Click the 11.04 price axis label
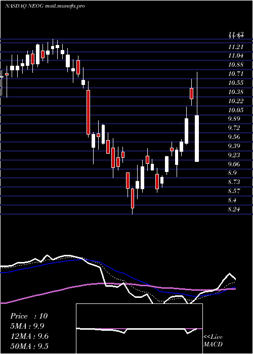Viewport: 253px width, 354px height. coord(236,56)
